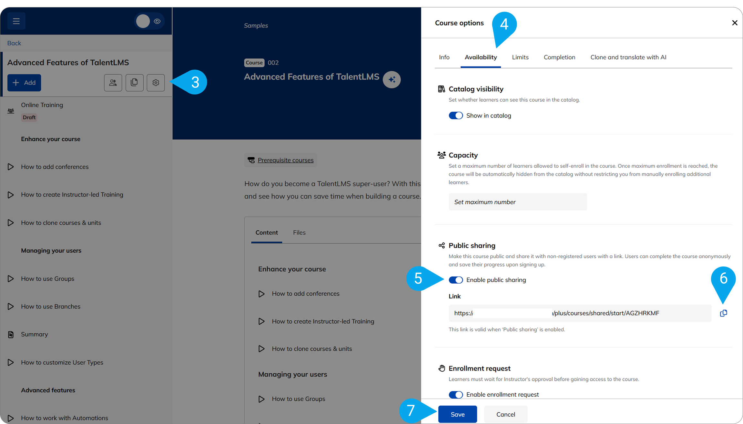Image resolution: width=743 pixels, height=424 pixels.
Task: Copy the public sharing link icon
Action: click(723, 313)
